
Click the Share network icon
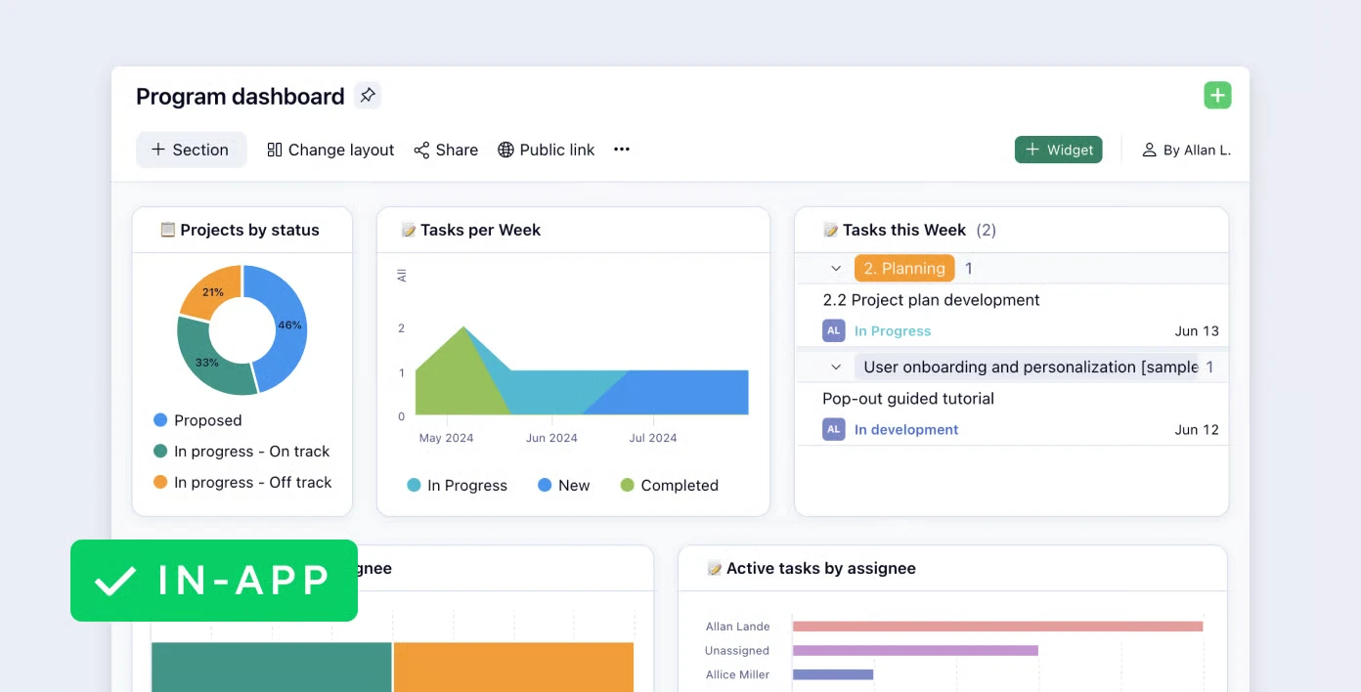click(420, 150)
